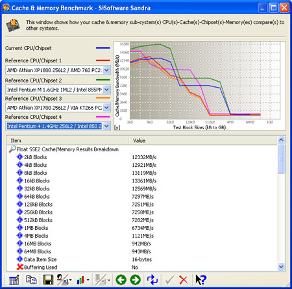Click the results list scroll down arrow
Viewport: 292px width, 289px height.
[281, 266]
